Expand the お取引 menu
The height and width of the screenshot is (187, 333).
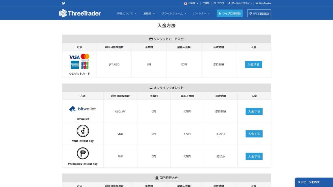pos(149,13)
